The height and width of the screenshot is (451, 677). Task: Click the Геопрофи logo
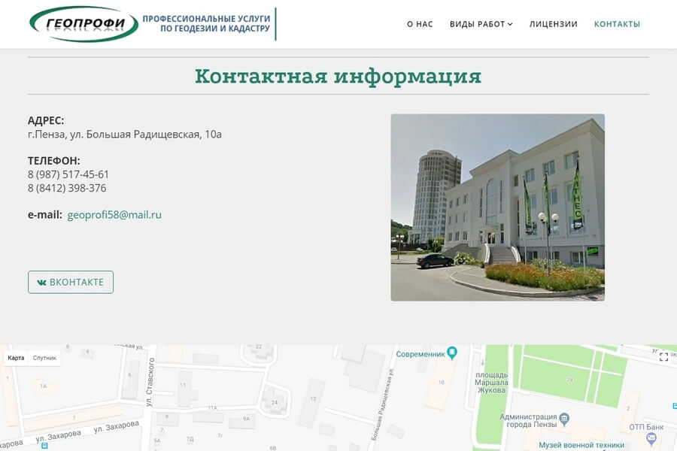tap(84, 24)
